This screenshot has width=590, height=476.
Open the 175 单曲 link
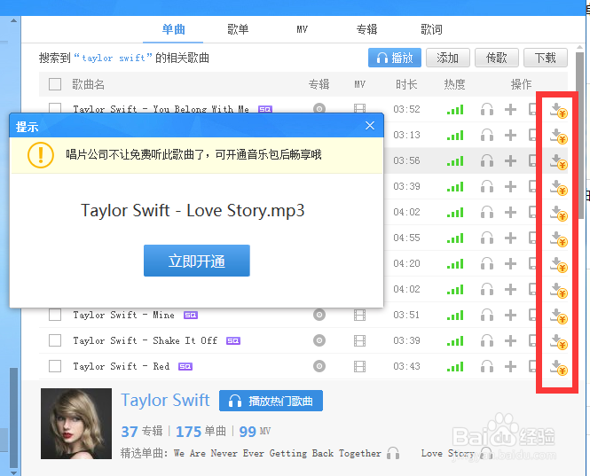point(201,432)
